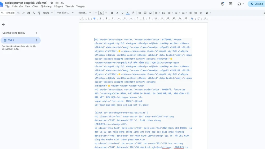The height and width of the screenshot is (149, 265).
Task: Add a new document tab
Action: 36,33
